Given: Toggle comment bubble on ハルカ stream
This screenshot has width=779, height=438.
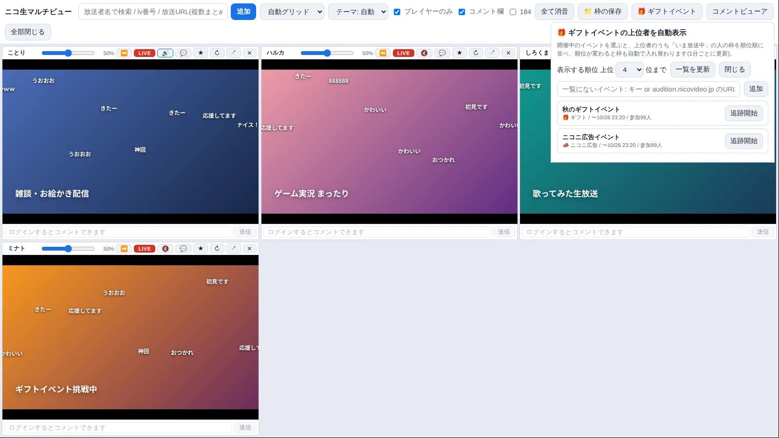Looking at the screenshot, I should pos(442,53).
